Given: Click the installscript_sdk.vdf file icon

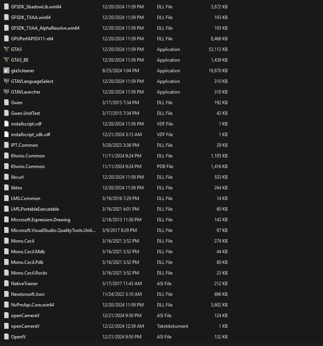Looking at the screenshot, I should pos(6,135).
